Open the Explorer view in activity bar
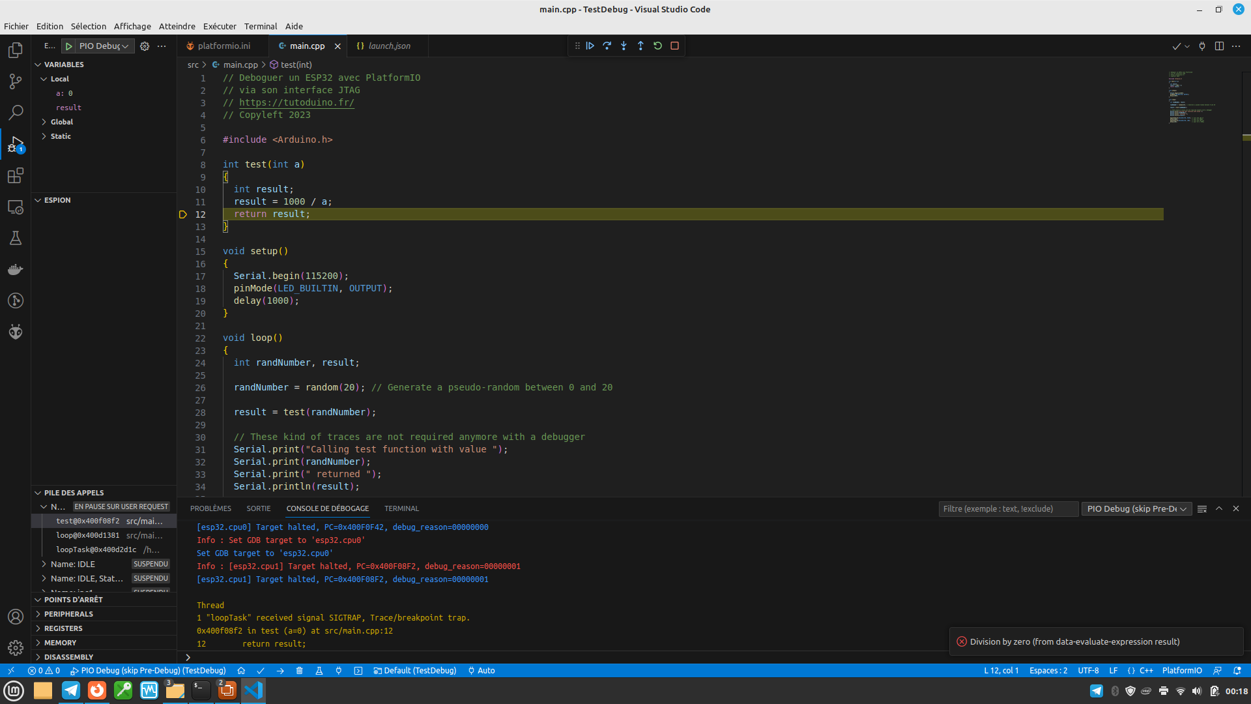1251x704 pixels. pyautogui.click(x=16, y=50)
